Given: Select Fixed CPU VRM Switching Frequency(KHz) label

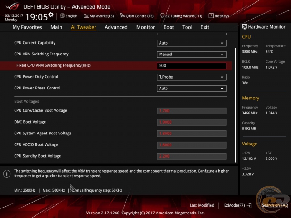Looking at the screenshot, I should point(54,65).
